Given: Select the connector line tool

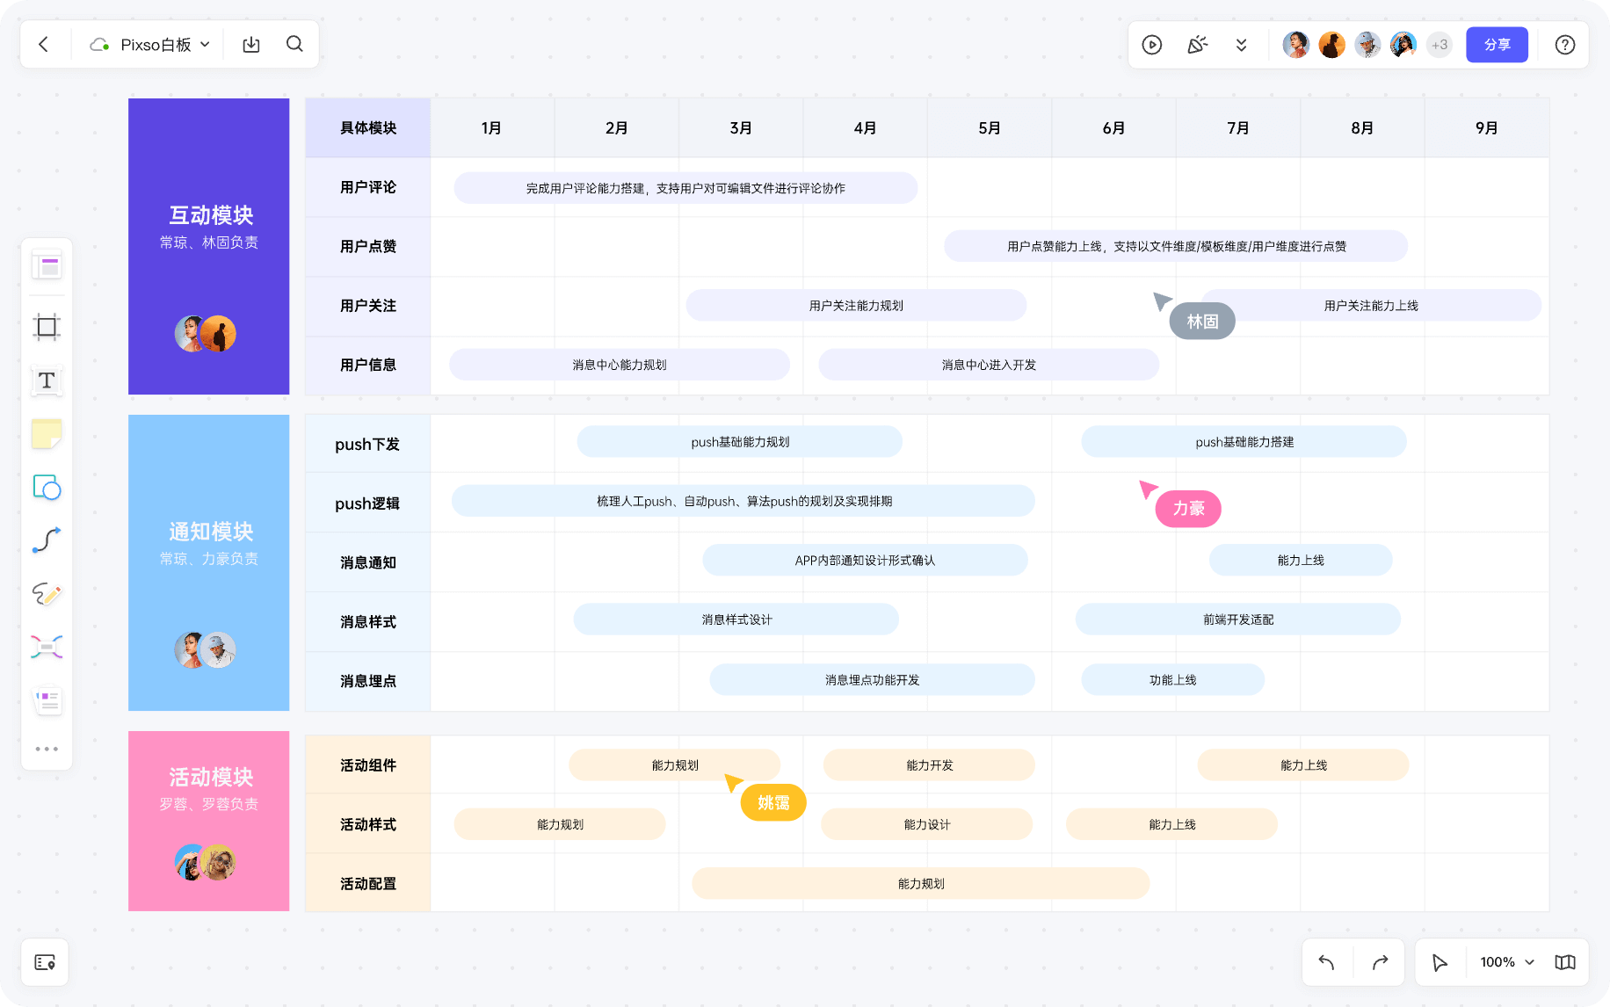Looking at the screenshot, I should click(46, 540).
